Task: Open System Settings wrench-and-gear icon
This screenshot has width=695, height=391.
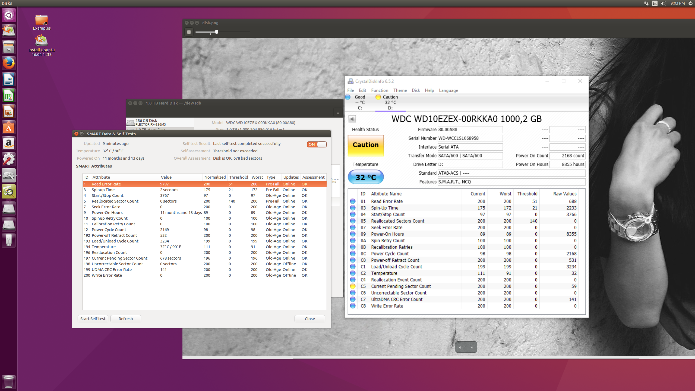Action: click(9, 159)
